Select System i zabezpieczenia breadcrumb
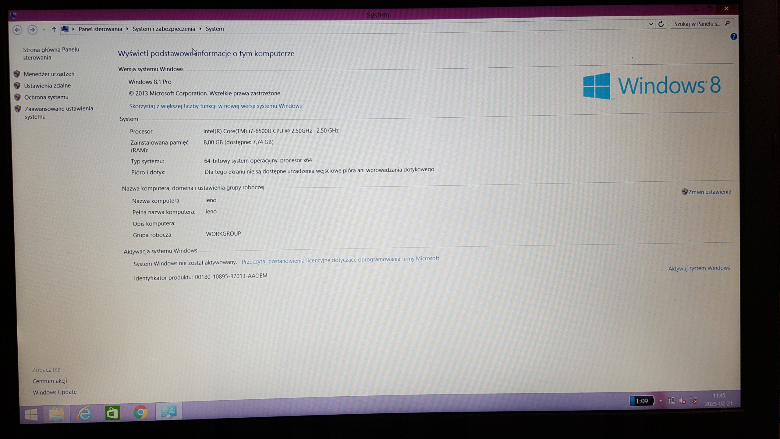This screenshot has height=439, width=780. (x=164, y=29)
